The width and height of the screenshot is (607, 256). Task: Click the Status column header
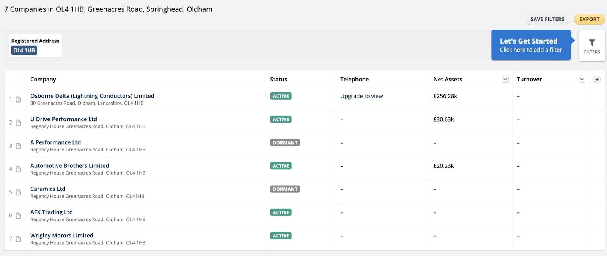pyautogui.click(x=278, y=79)
